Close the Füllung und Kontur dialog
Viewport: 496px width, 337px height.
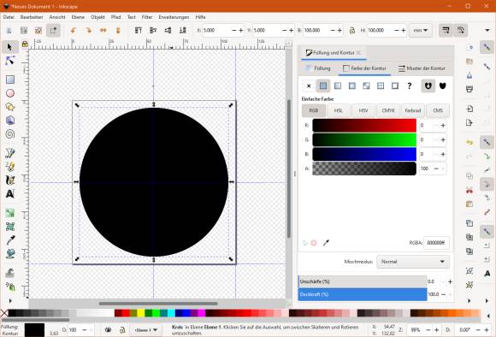(x=358, y=52)
